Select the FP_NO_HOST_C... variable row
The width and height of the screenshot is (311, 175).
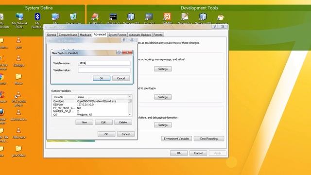pos(90,108)
